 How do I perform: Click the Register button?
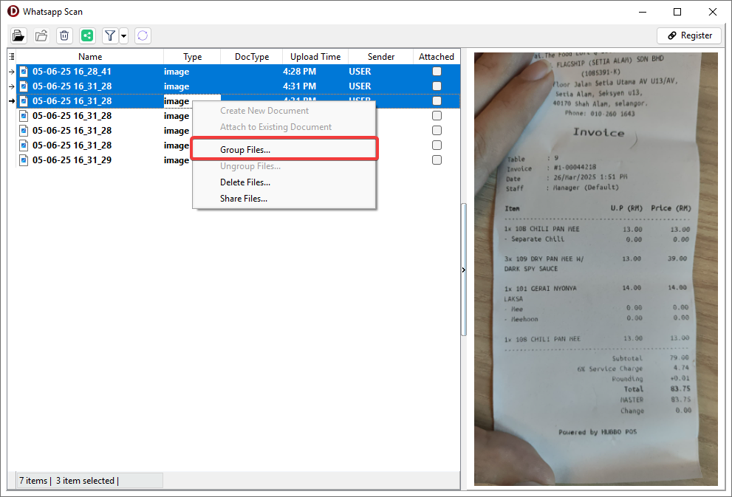tap(689, 35)
